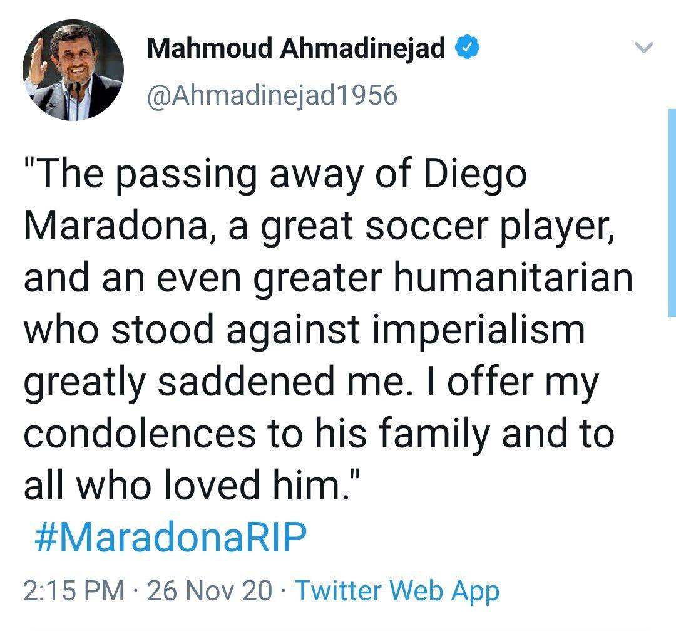Viewport: 676px width, 631px height.
Task: Click the display name Mahmoud Ahmadinejad
Action: [296, 49]
